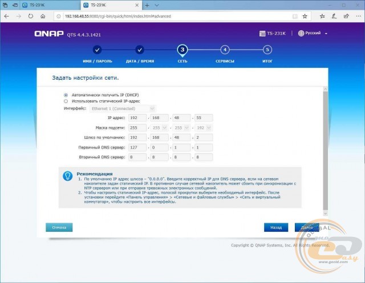Click the set tabs aside icon
Image resolution: width=365 pixels, height=283 pixels.
coord(15,5)
